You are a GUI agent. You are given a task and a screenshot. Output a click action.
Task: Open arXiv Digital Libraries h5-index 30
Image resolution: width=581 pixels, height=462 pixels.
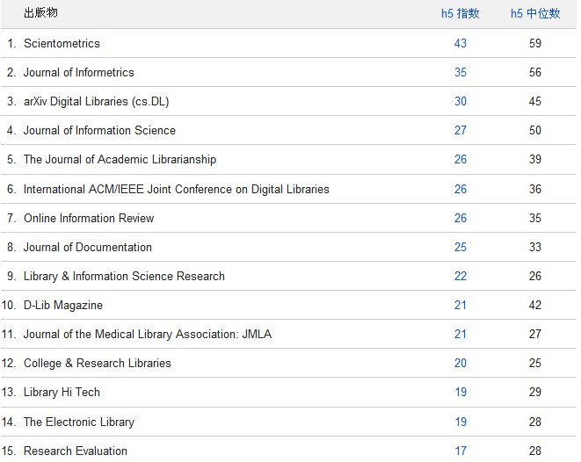pyautogui.click(x=461, y=101)
